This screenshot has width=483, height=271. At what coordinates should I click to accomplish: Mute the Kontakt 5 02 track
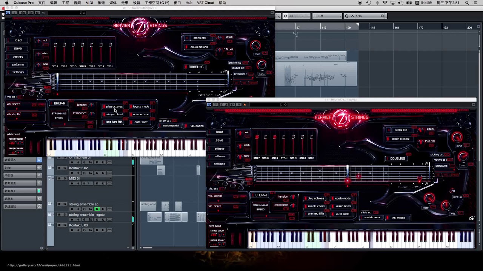(x=59, y=168)
